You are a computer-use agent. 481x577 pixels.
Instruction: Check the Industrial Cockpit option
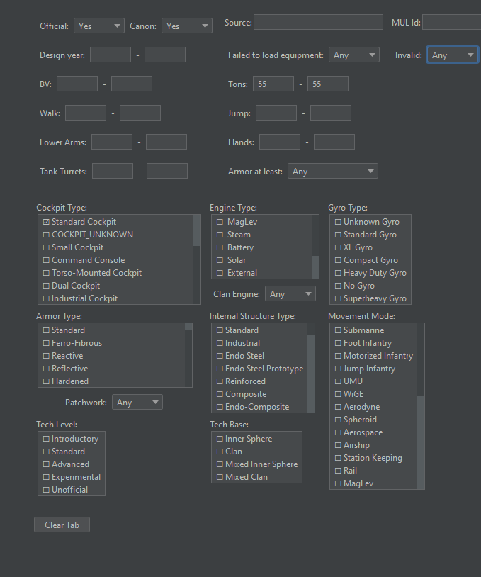click(46, 298)
